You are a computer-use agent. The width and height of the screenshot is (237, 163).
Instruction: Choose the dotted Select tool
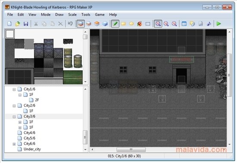[148, 24]
